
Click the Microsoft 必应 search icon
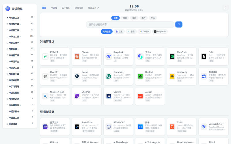click(45, 96)
